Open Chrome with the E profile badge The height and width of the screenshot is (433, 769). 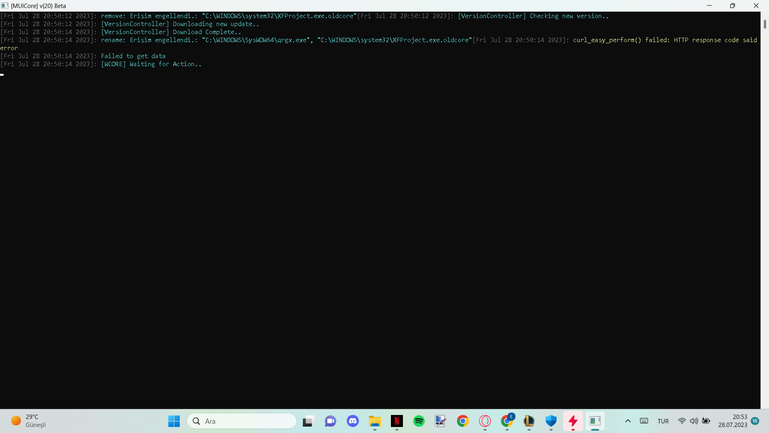(507, 421)
